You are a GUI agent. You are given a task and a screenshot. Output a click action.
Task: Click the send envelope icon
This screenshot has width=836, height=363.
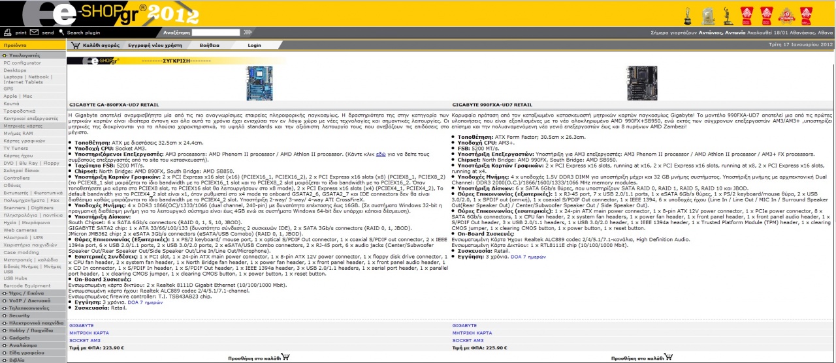tap(35, 32)
